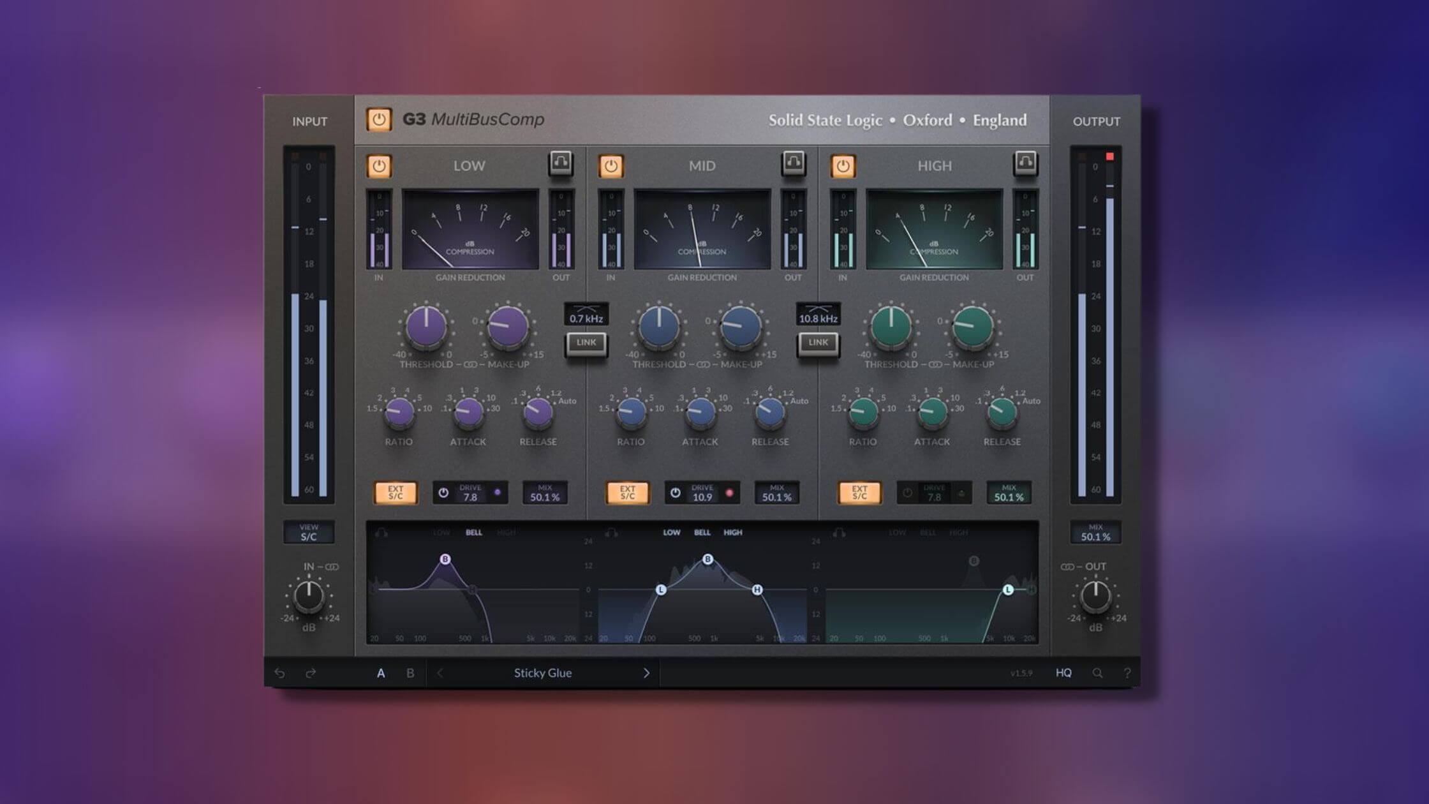Select the BELL filter shape for the MID sidechain
This screenshot has width=1429, height=804.
(x=702, y=532)
